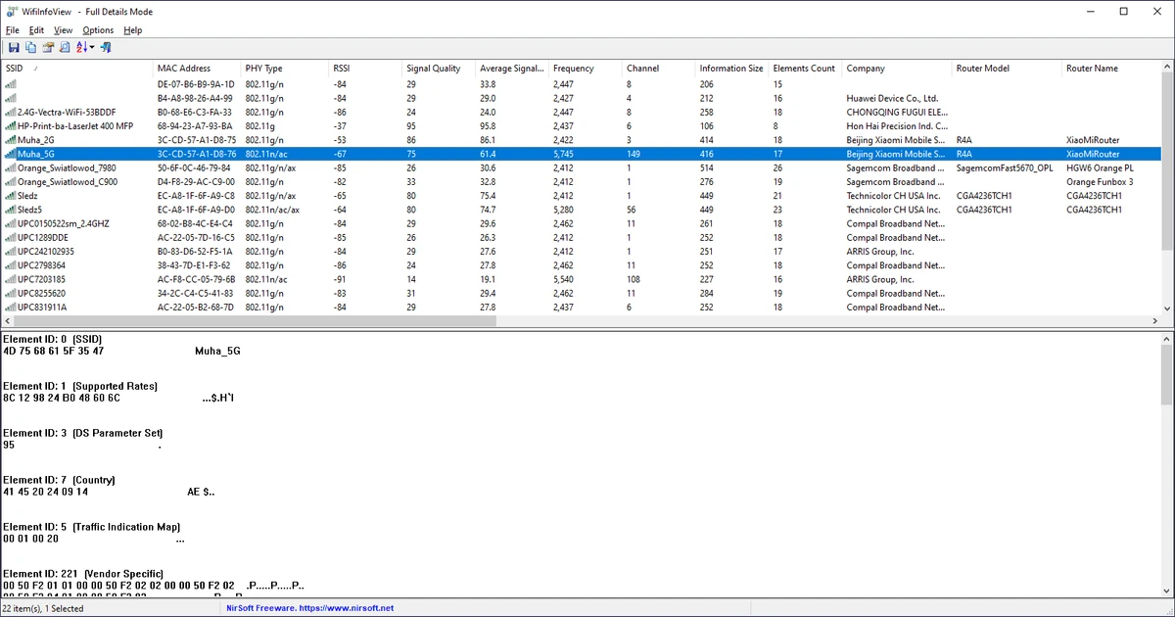Click the signal icon of the UPC242102935 row

pos(10,252)
